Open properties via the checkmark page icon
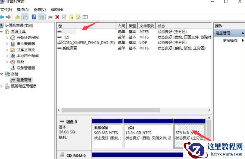Screen dimensions: 245x159 click(x=64, y=17)
